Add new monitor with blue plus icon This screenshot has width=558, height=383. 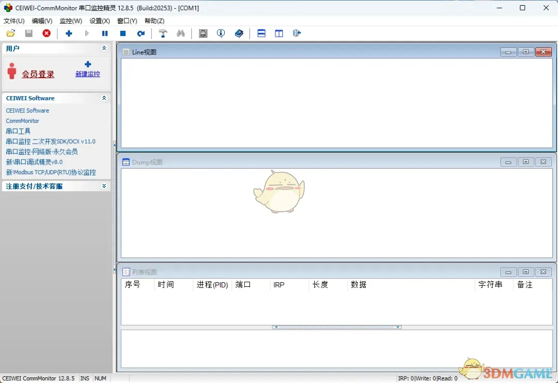tap(69, 34)
